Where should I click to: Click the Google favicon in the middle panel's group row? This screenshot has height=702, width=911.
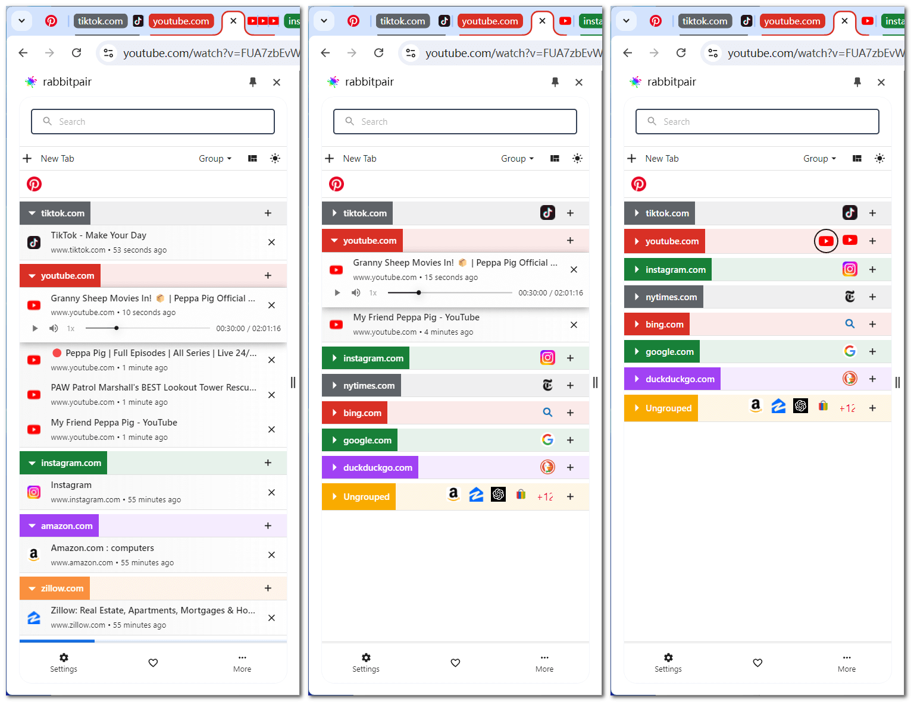tap(547, 440)
